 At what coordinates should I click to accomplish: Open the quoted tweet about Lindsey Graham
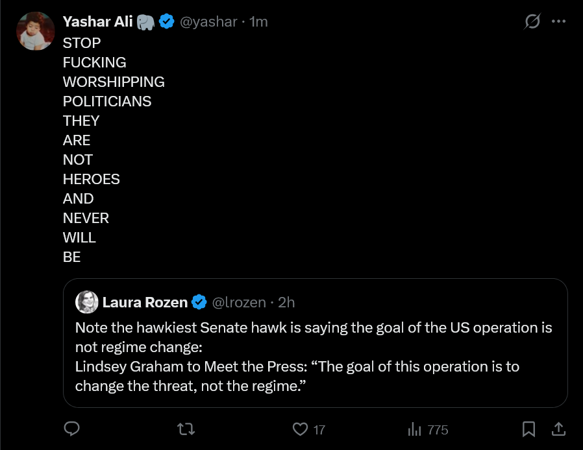pos(316,343)
